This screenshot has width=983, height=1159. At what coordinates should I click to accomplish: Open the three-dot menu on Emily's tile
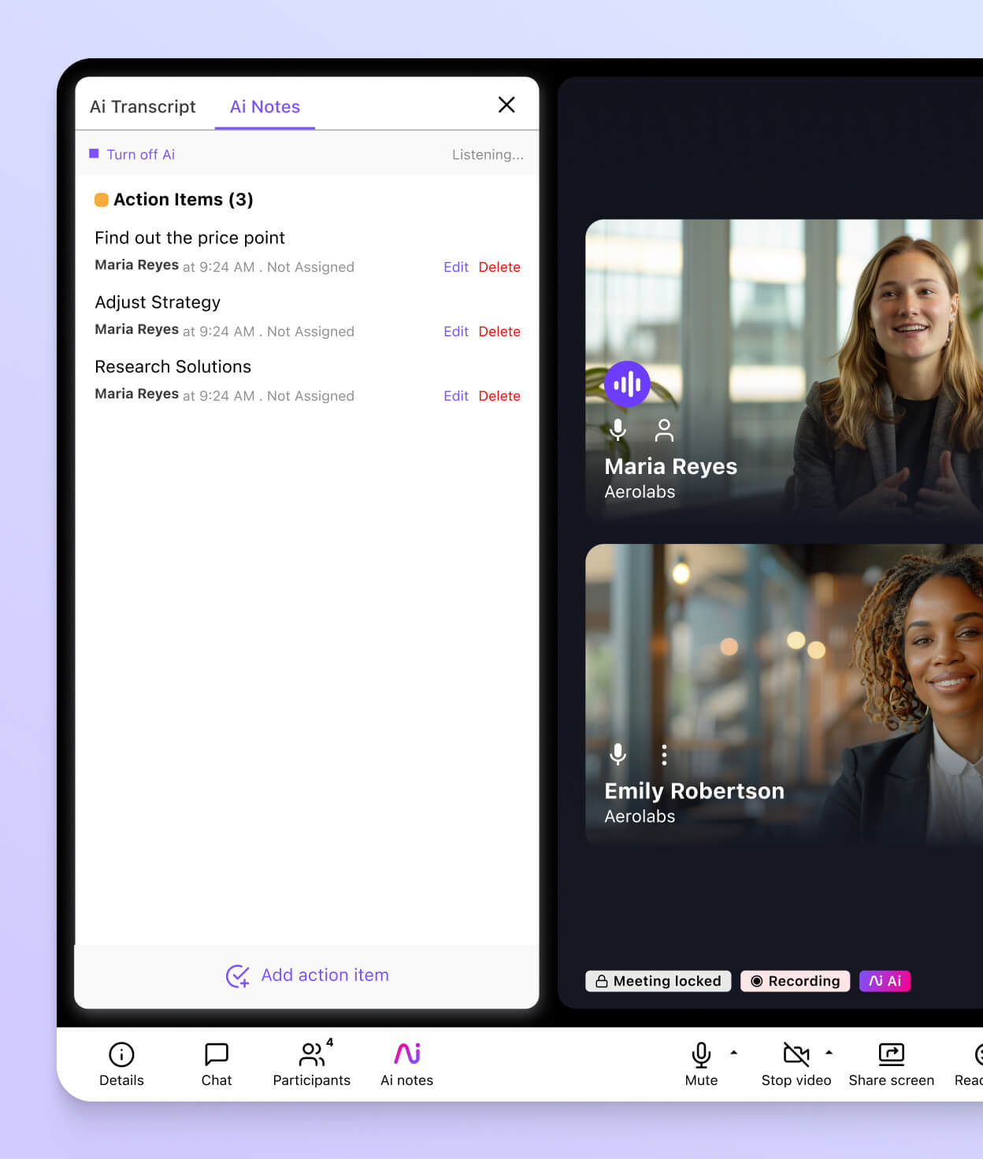click(x=664, y=754)
